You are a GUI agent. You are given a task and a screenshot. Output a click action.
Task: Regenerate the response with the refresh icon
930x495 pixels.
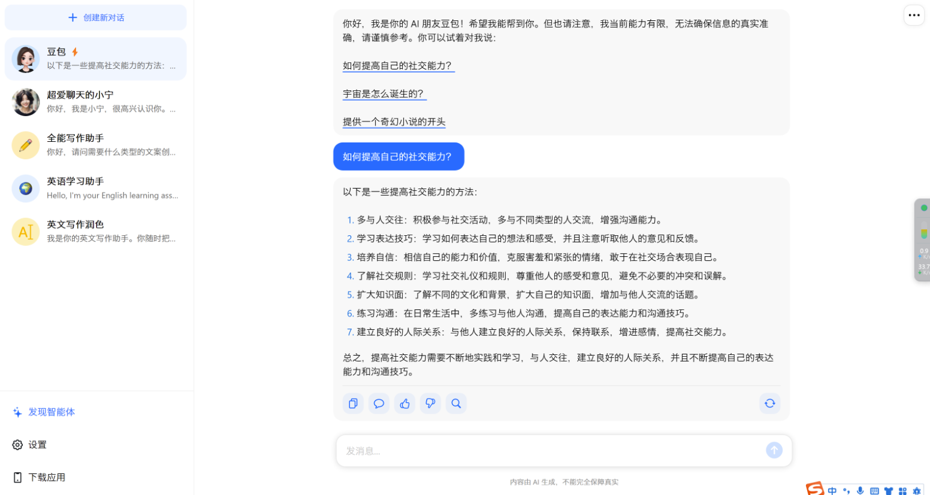coord(769,403)
